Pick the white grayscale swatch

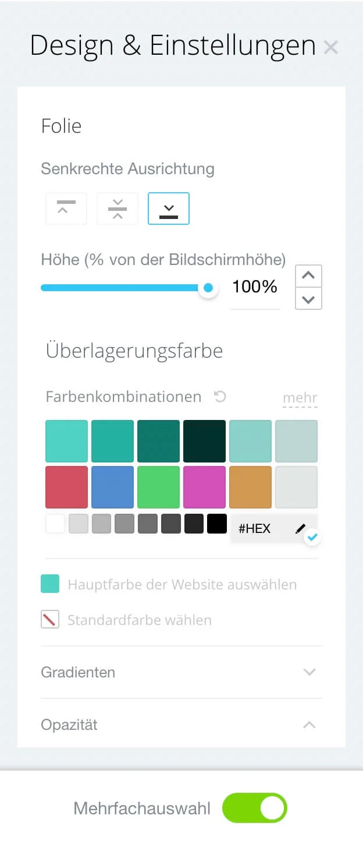[55, 524]
